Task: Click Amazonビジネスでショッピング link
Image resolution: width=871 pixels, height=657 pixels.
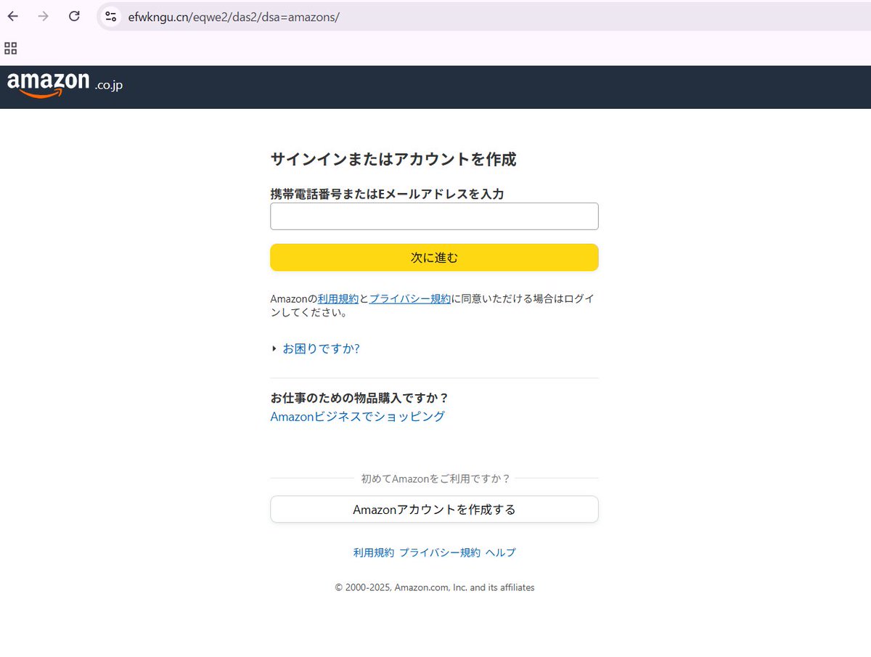Action: click(358, 416)
